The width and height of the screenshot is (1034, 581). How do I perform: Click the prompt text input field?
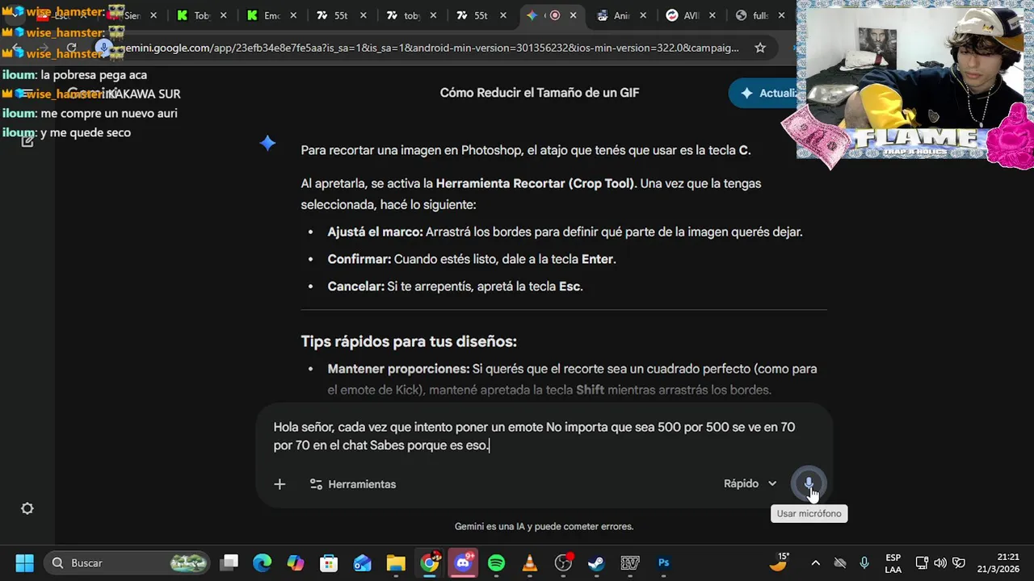[534, 436]
